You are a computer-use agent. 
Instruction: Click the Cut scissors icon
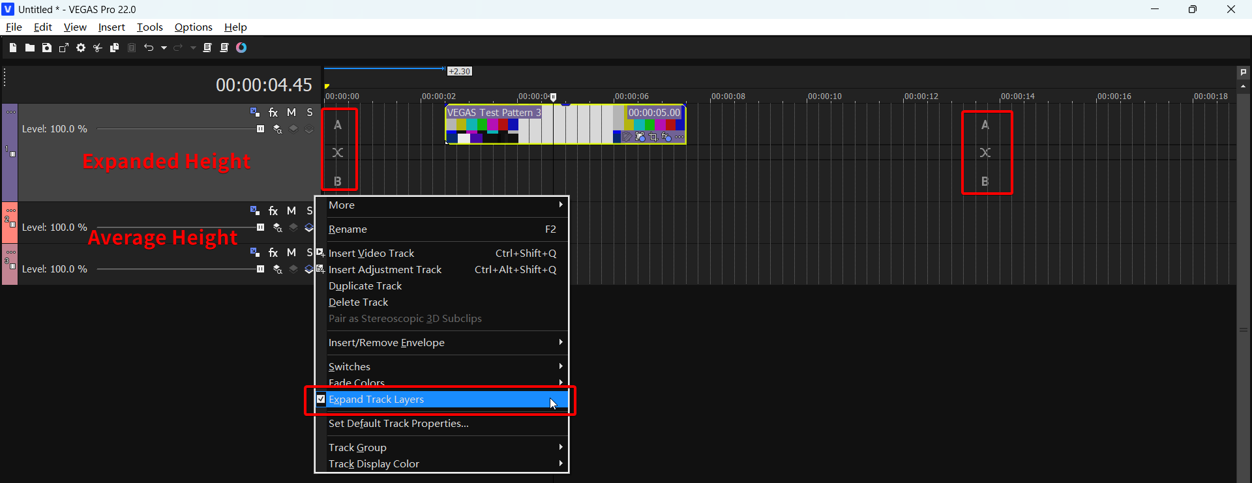tap(98, 48)
